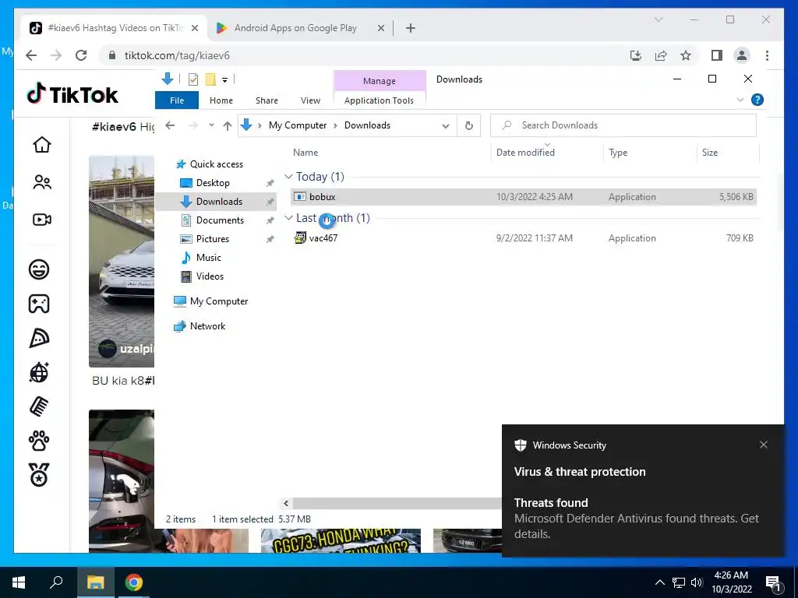Show hidden system tray icons
The height and width of the screenshot is (598, 798).
pos(659,582)
